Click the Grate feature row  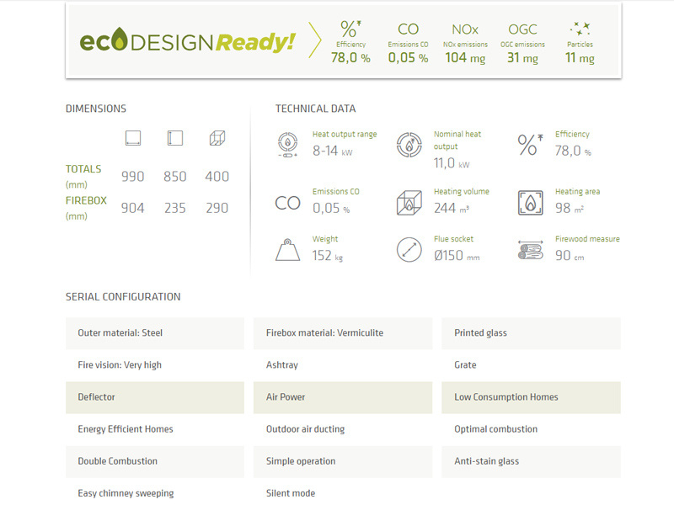[x=531, y=365]
